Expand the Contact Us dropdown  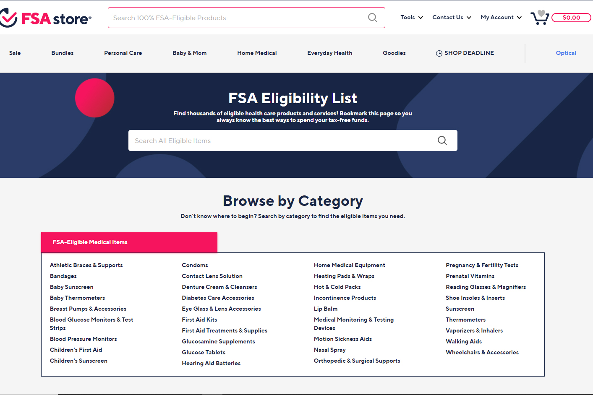click(x=452, y=18)
